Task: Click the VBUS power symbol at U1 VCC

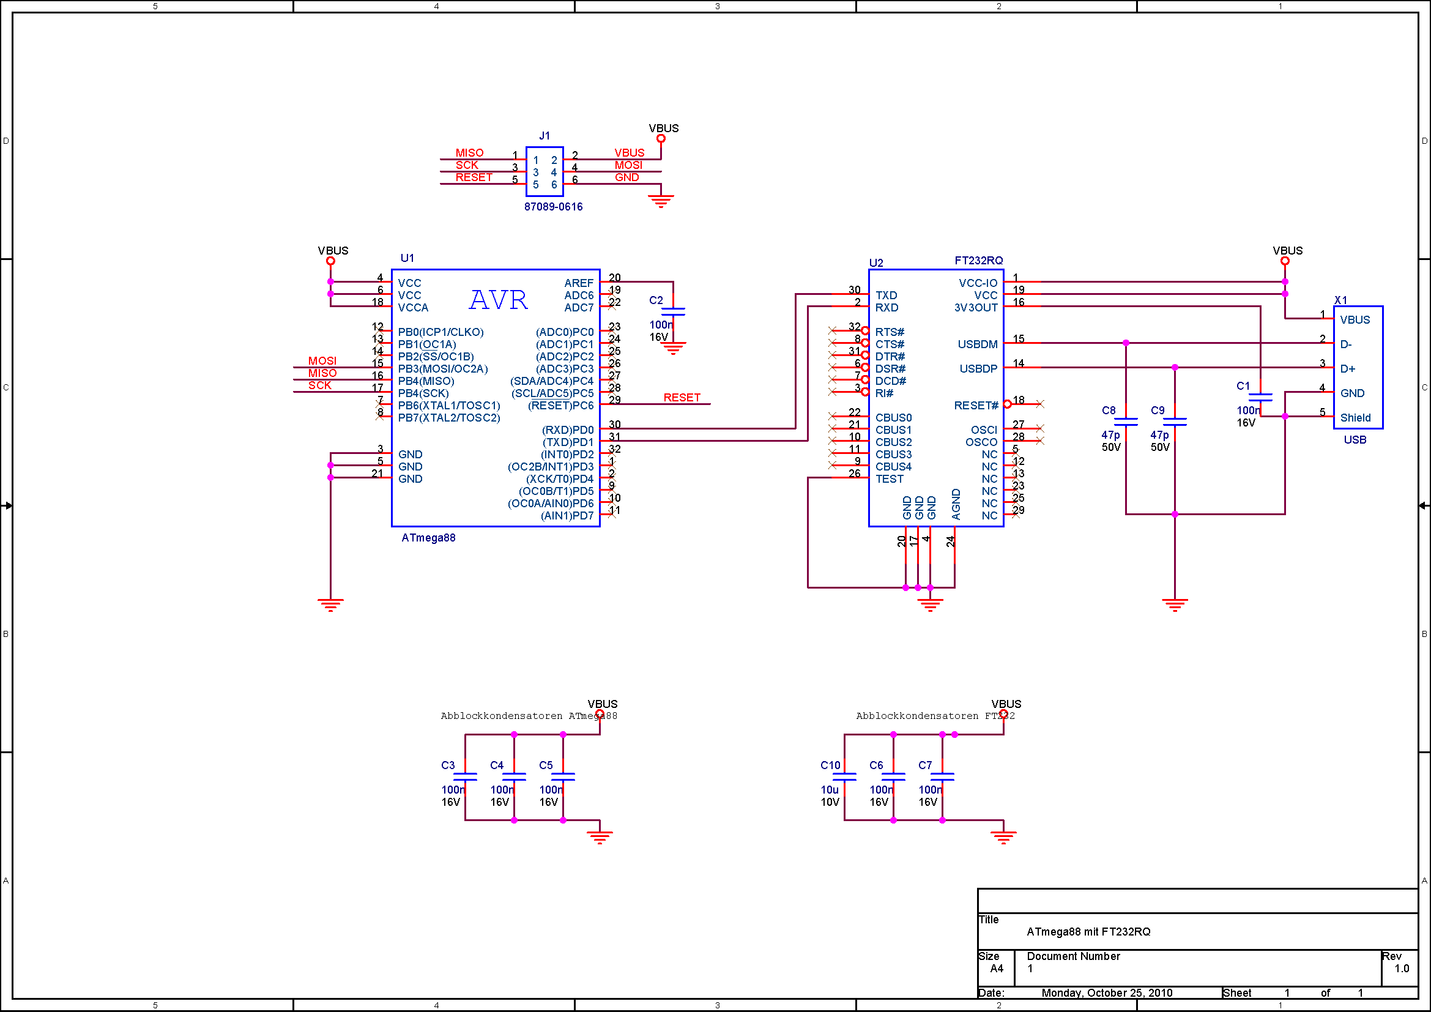Action: [x=330, y=261]
